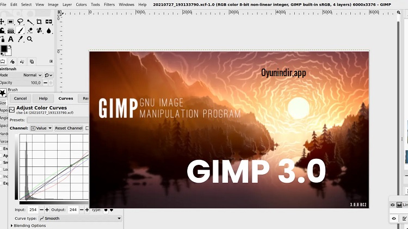Click the brush preview star thumbnail
The height and width of the screenshot is (229, 408).
pyautogui.click(x=3, y=93)
